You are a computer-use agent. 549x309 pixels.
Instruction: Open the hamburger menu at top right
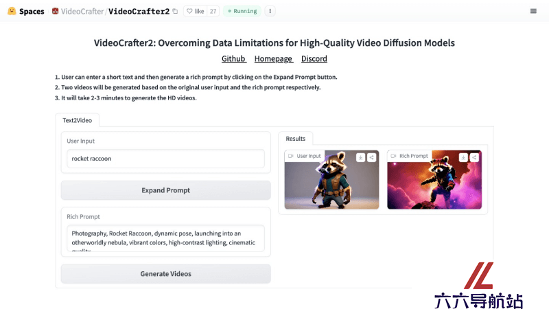pyautogui.click(x=533, y=11)
